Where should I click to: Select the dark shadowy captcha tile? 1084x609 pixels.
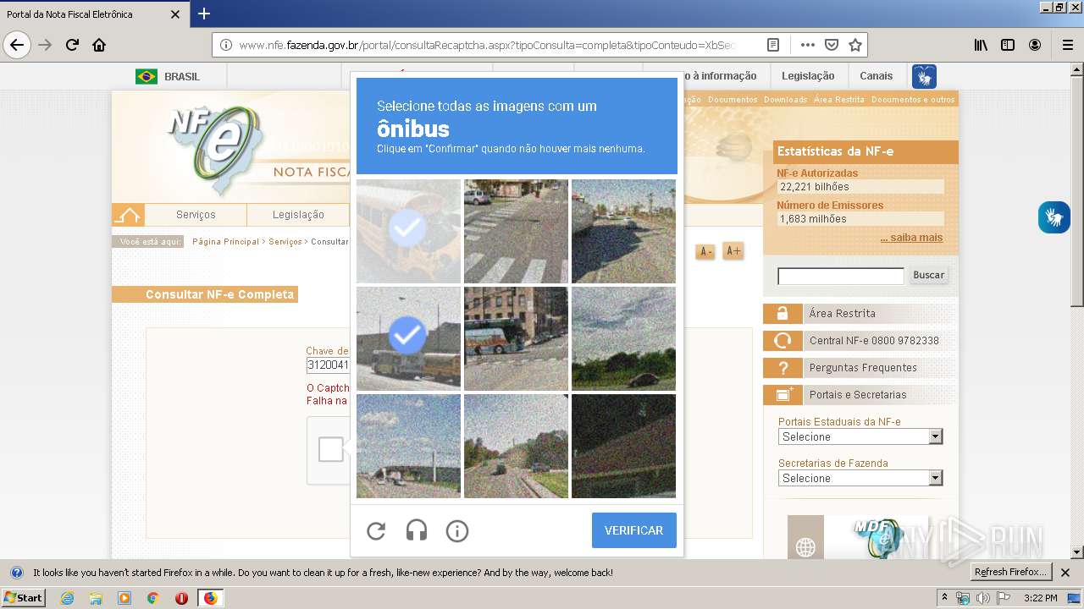(x=623, y=446)
